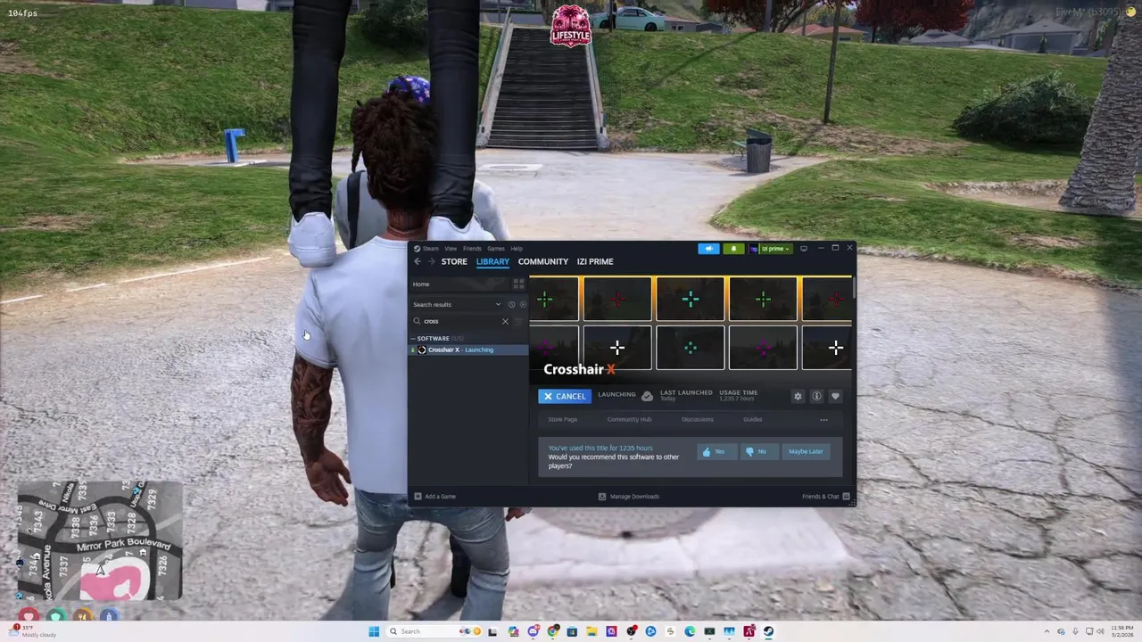Open the Discussions link
The image size is (1142, 642).
tap(697, 419)
